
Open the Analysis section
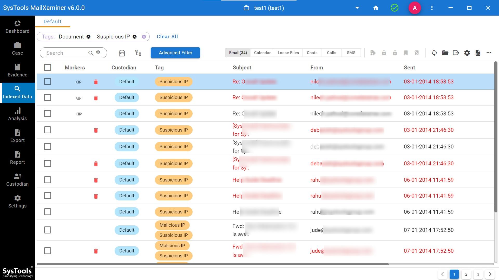click(x=17, y=114)
